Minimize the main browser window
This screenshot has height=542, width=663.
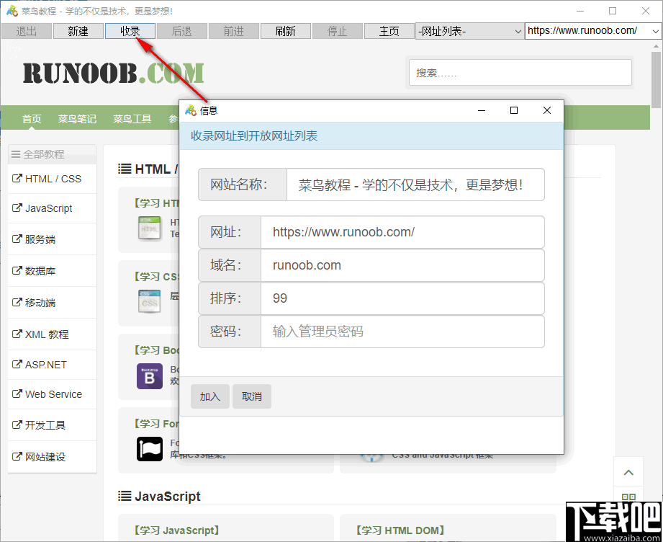click(x=580, y=11)
